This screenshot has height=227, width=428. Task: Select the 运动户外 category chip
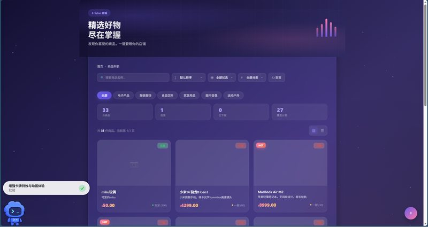click(x=233, y=96)
